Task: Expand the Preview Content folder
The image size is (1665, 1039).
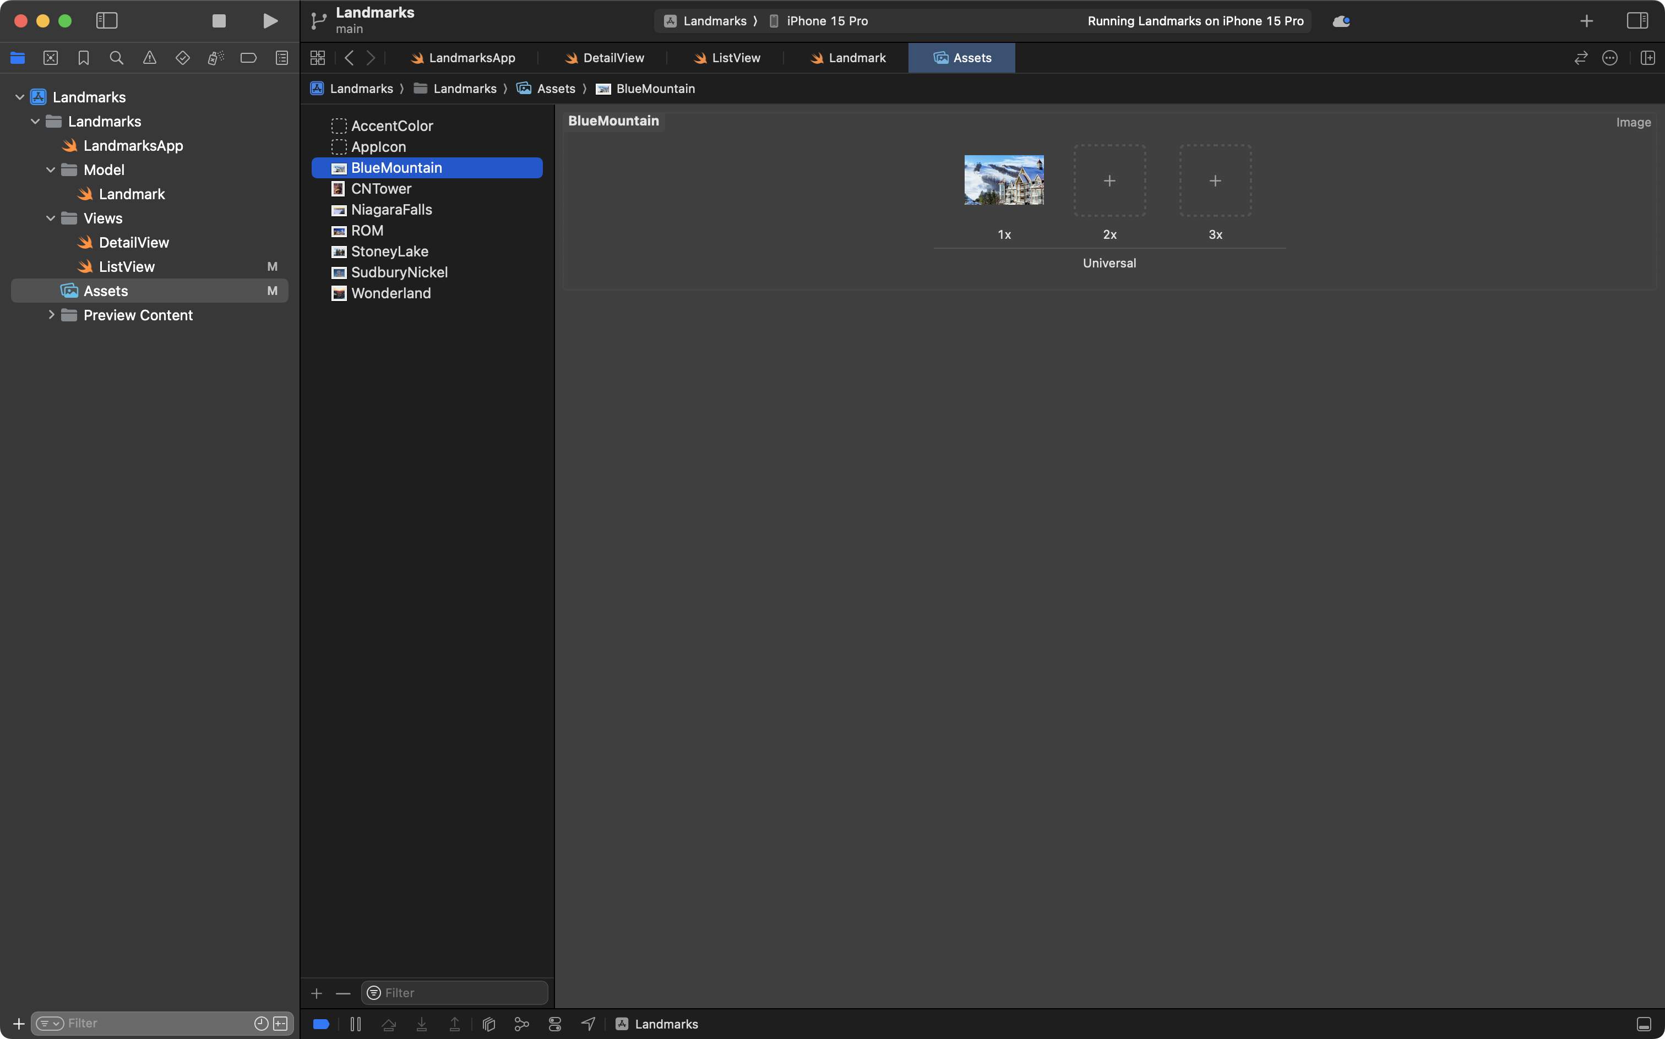Action: (52, 315)
